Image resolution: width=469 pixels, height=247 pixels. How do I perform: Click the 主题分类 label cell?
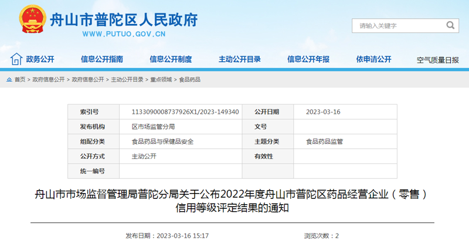pos(268,141)
